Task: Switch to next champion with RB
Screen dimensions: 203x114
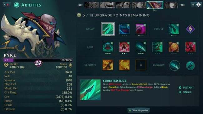Action: tap(182, 5)
